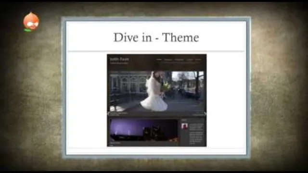The image size is (308, 173).
Task: Open the middle link in the theme navigation
Action: click(x=179, y=60)
